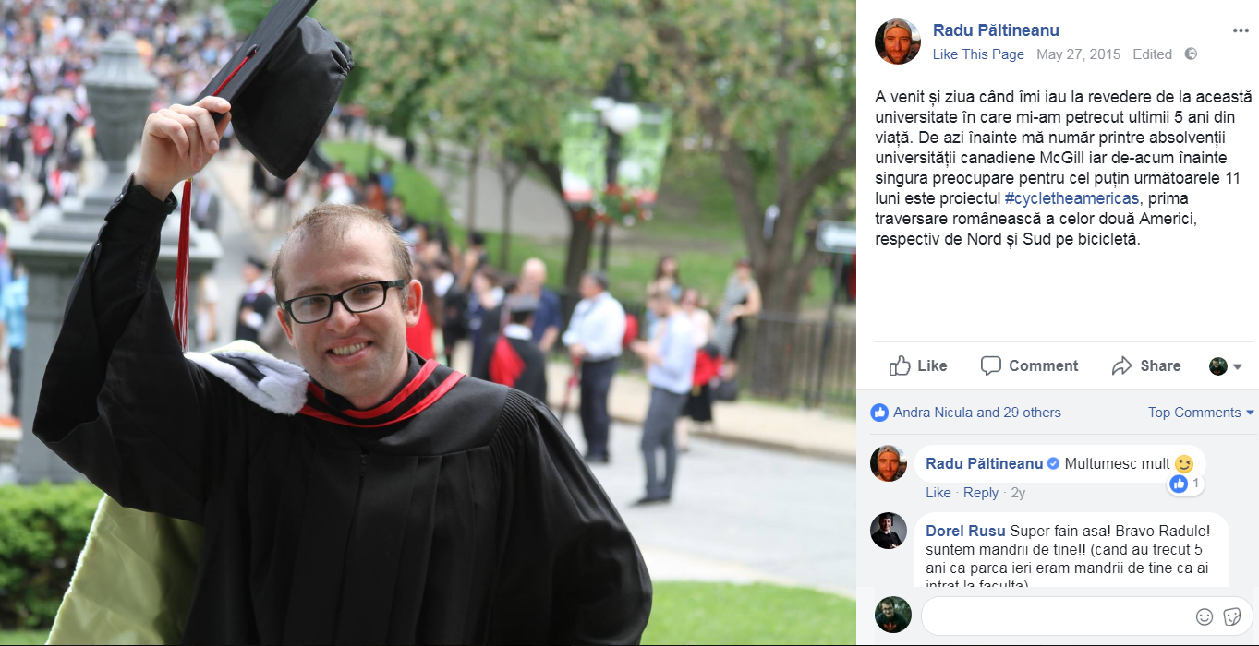Expand the Top Comments sorting dropdown
Viewport: 1259px width, 646px height.
coord(1201,413)
